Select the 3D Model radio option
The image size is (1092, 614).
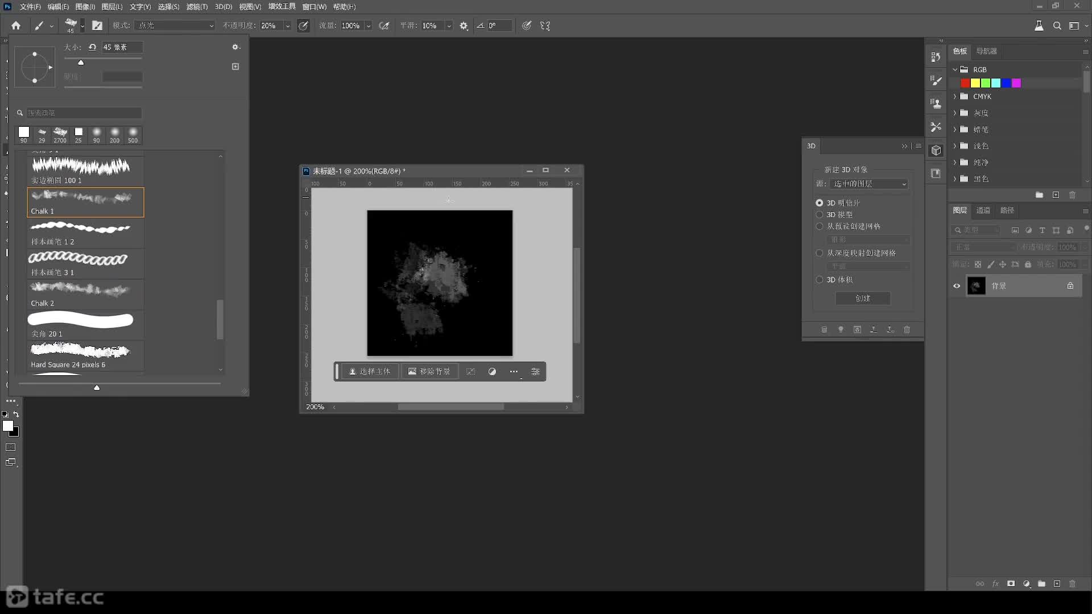coord(819,215)
